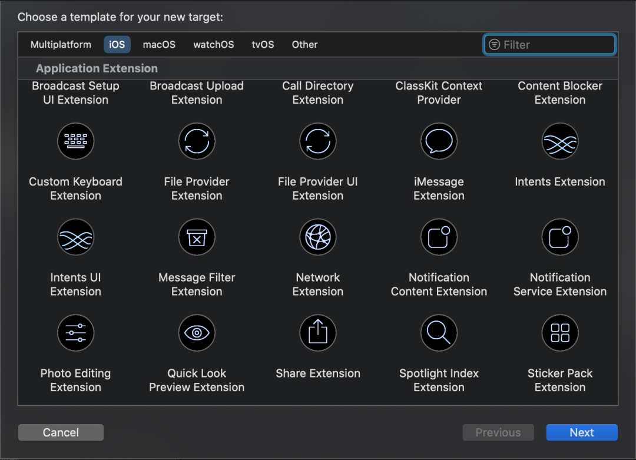Select the Spotlight Index Extension magnifier icon
636x460 pixels.
[x=439, y=333]
